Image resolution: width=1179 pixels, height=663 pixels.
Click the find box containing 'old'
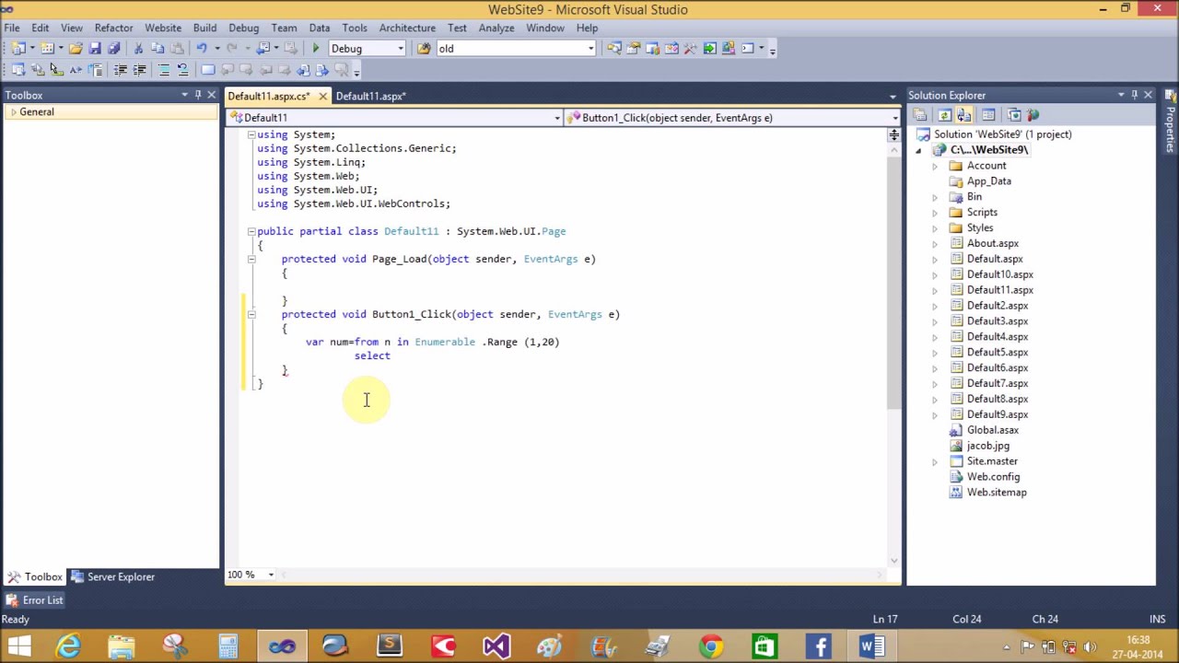(516, 49)
